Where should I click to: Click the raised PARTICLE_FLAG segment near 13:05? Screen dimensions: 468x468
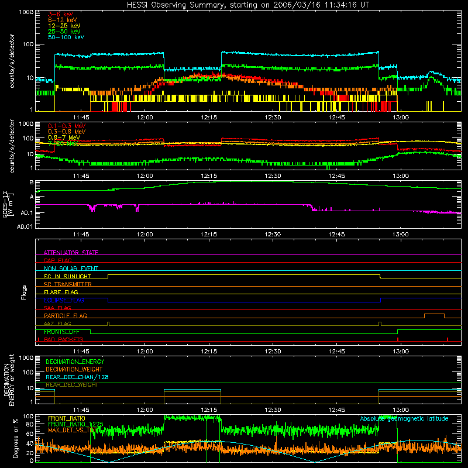(434, 314)
